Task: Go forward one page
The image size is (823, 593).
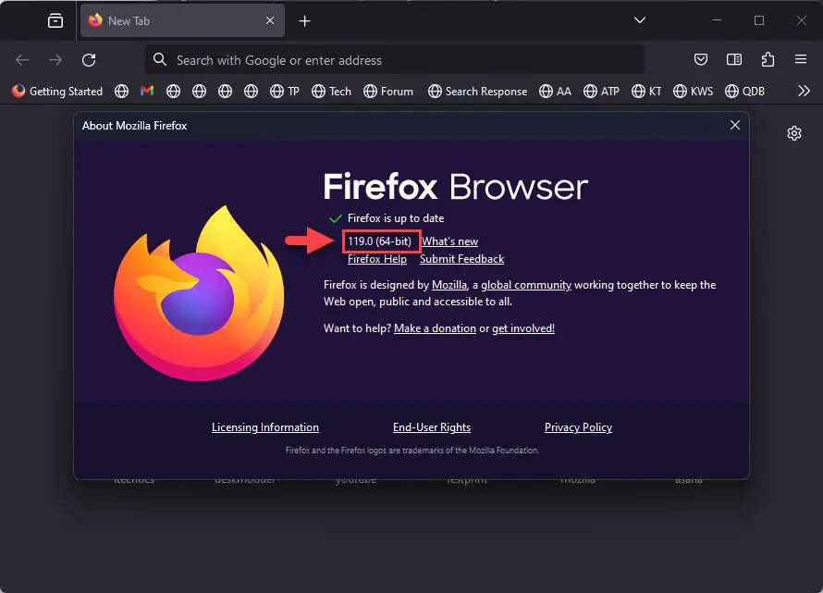Action: [55, 60]
